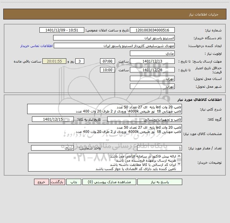Click the priority field عادی

pyautogui.click(x=152, y=53)
